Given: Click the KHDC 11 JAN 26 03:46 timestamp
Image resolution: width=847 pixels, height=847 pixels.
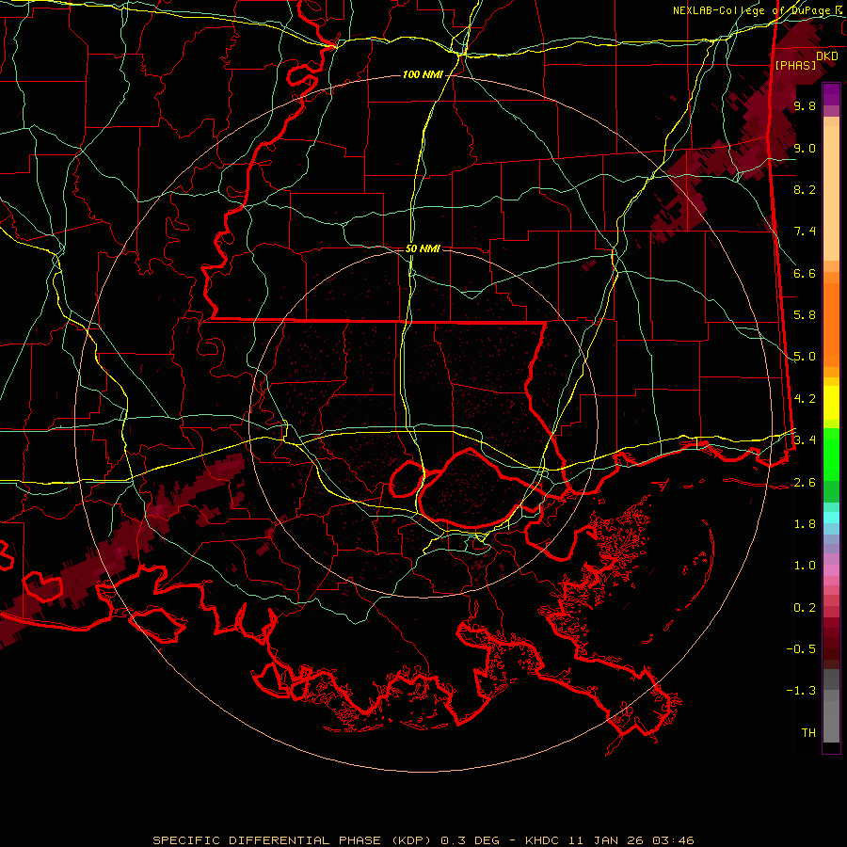Looking at the screenshot, I should (x=609, y=840).
